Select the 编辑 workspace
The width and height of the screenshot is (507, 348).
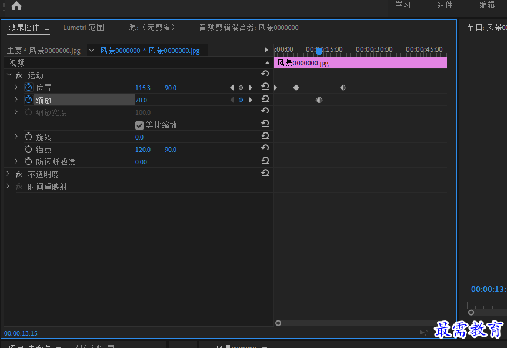tap(487, 5)
